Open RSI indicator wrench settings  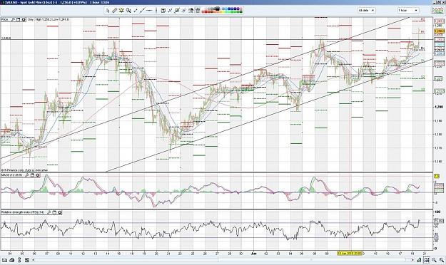click(x=49, y=212)
